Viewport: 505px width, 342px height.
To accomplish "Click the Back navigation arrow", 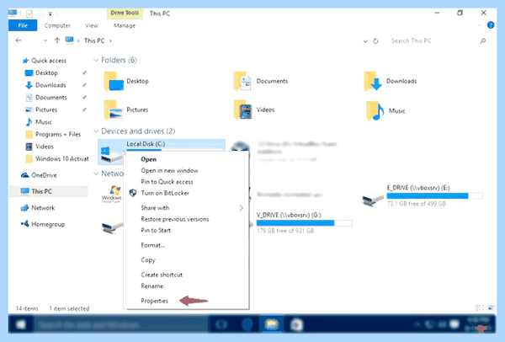I will pos(19,40).
